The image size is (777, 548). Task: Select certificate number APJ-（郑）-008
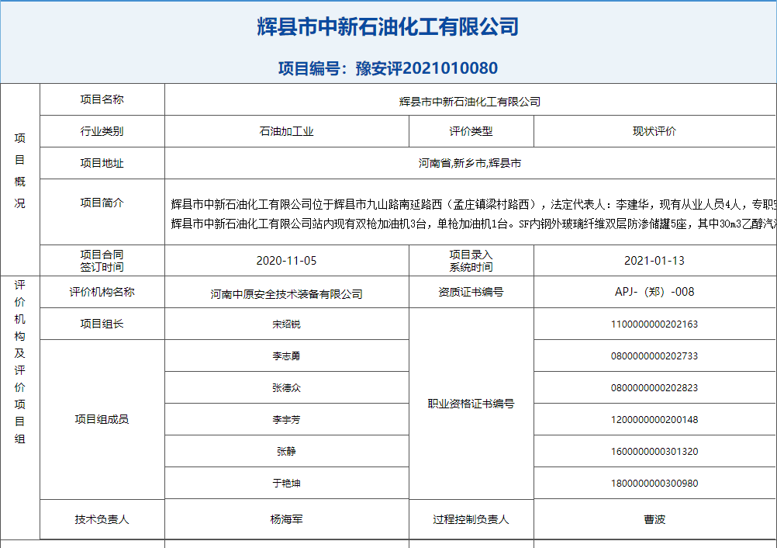tap(654, 292)
